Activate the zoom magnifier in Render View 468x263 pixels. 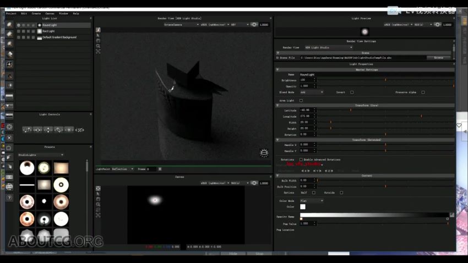pos(98,46)
